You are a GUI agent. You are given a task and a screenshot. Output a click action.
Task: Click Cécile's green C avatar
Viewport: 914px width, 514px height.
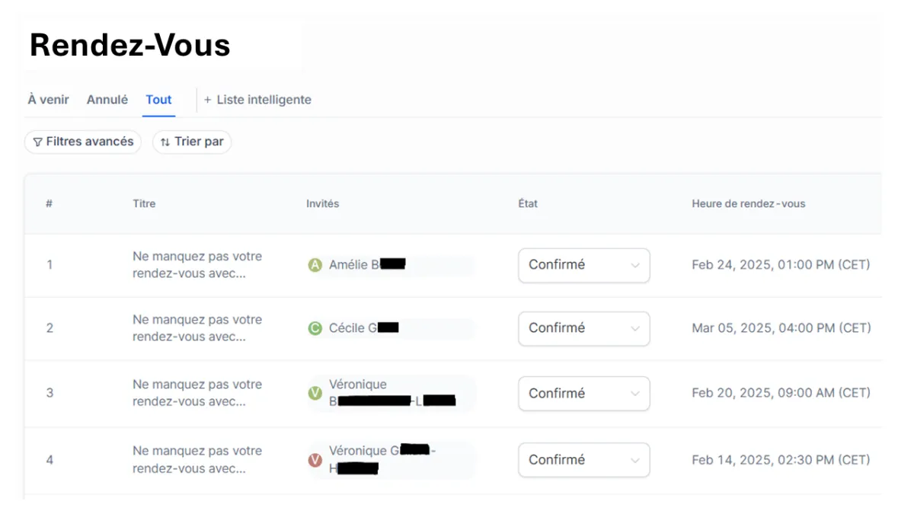315,328
